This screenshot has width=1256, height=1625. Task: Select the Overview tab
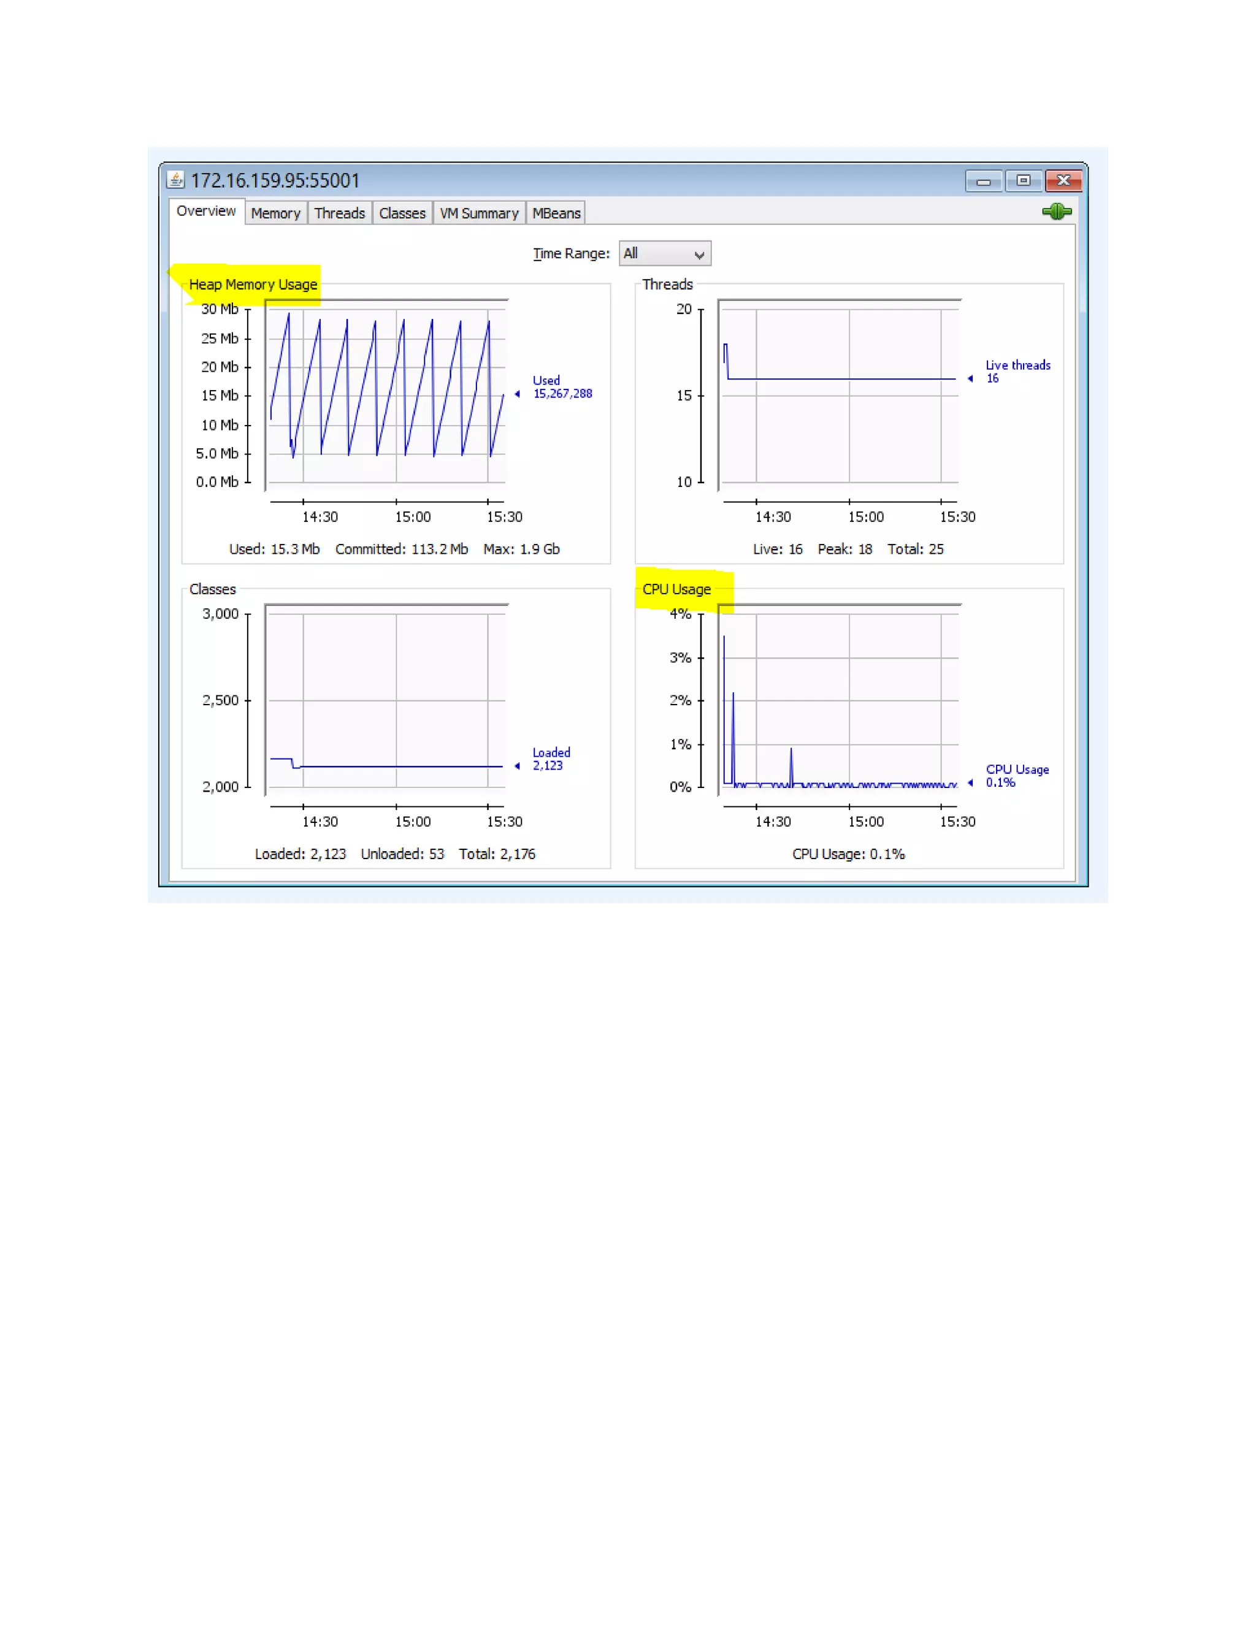[206, 212]
